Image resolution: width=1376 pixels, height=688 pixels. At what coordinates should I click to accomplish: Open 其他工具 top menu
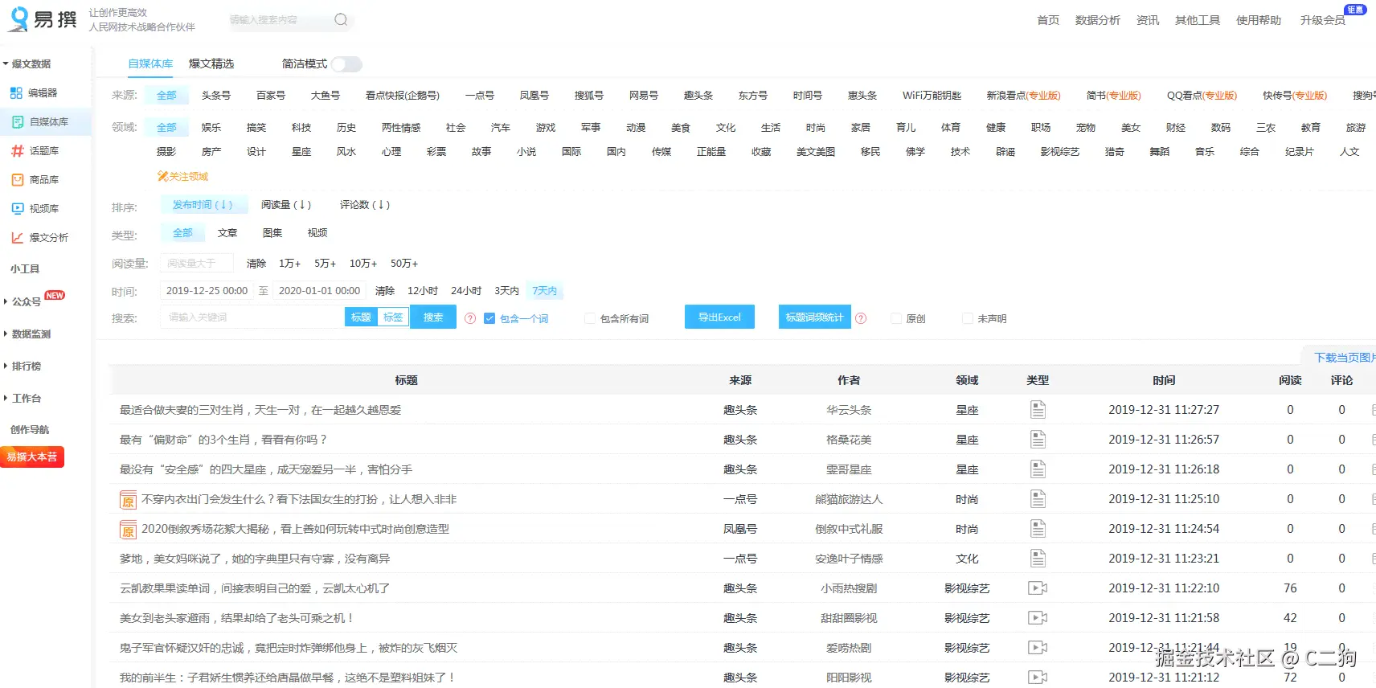1197,20
